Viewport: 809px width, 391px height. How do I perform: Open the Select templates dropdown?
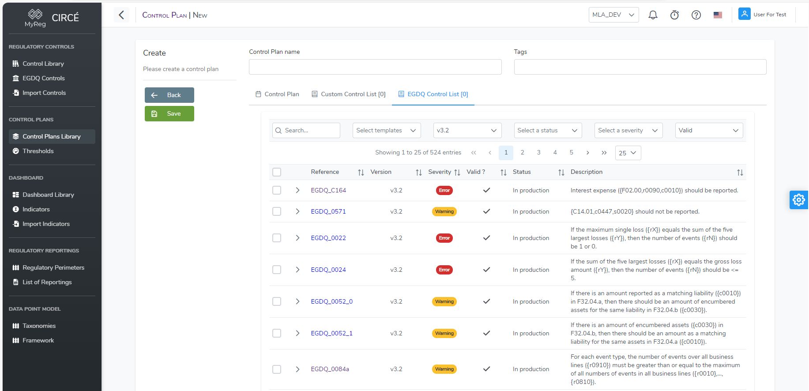pos(386,131)
